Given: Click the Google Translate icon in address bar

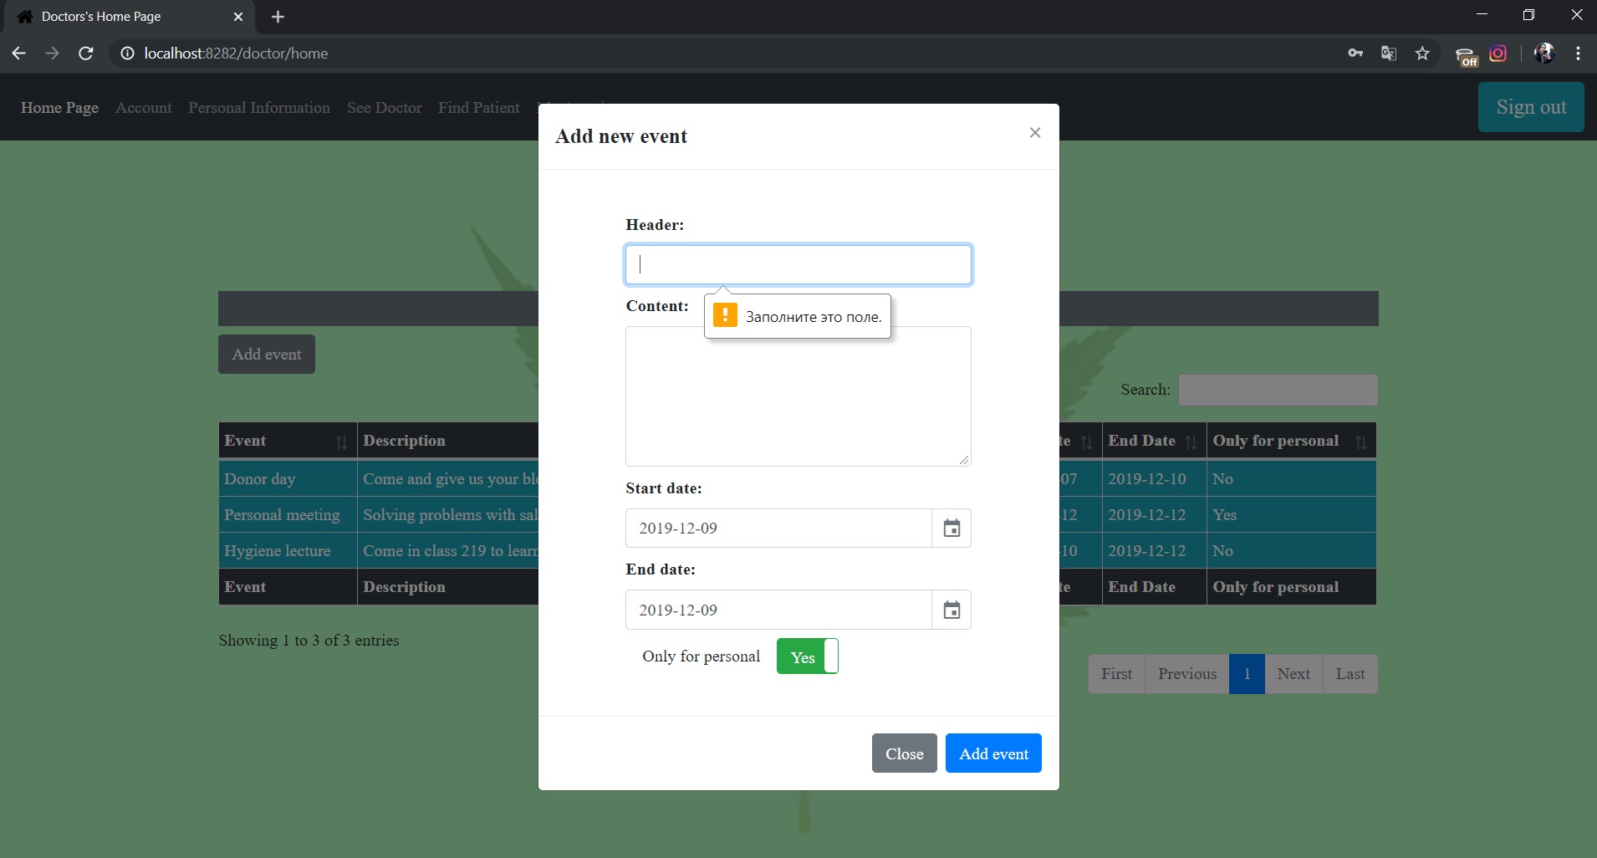Looking at the screenshot, I should tap(1389, 54).
